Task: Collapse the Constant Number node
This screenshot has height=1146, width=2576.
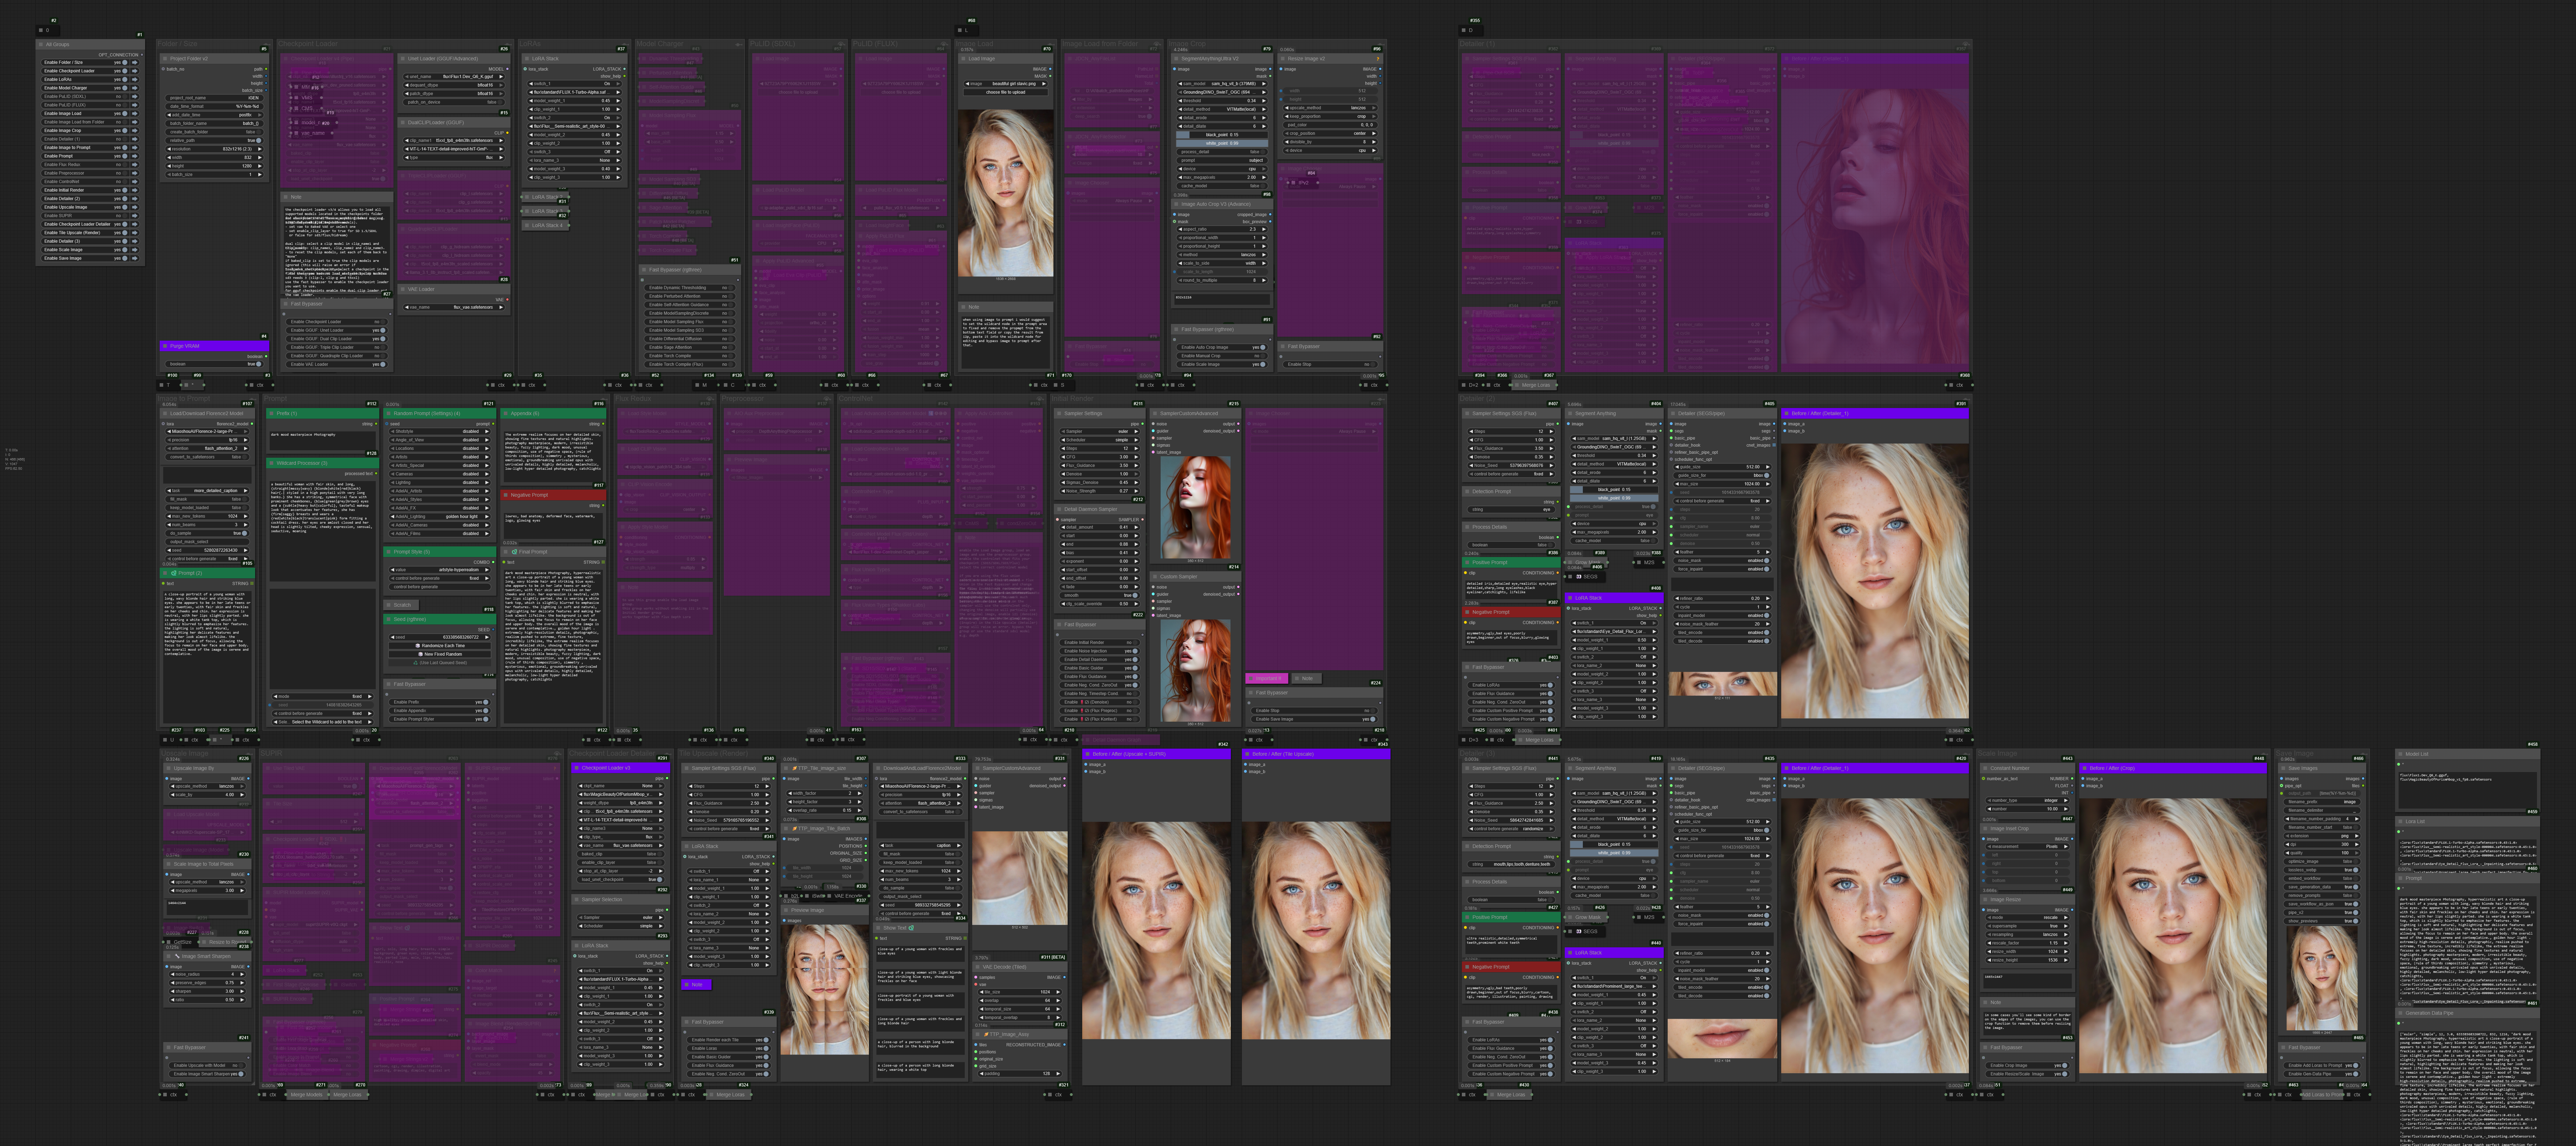Action: click(1985, 768)
